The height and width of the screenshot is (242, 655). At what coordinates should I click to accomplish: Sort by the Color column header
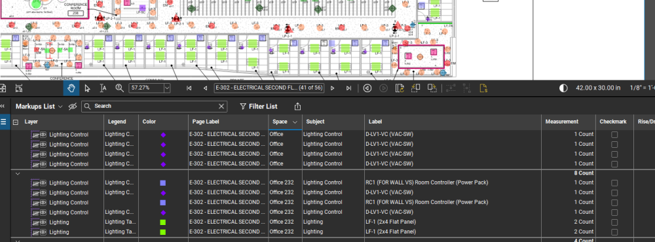(x=149, y=122)
